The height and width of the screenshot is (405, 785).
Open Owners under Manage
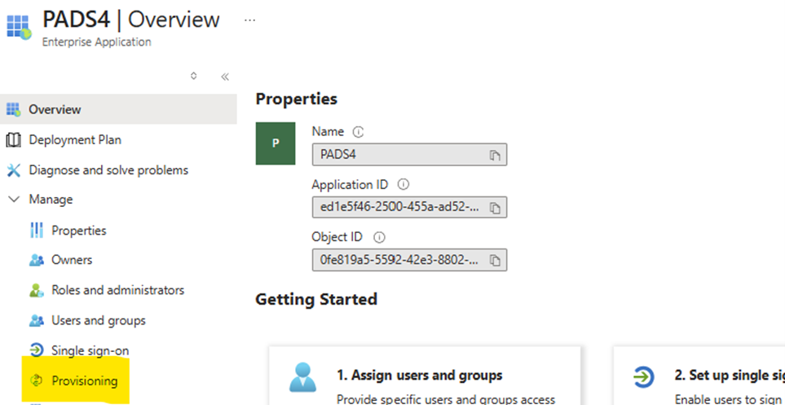(72, 260)
